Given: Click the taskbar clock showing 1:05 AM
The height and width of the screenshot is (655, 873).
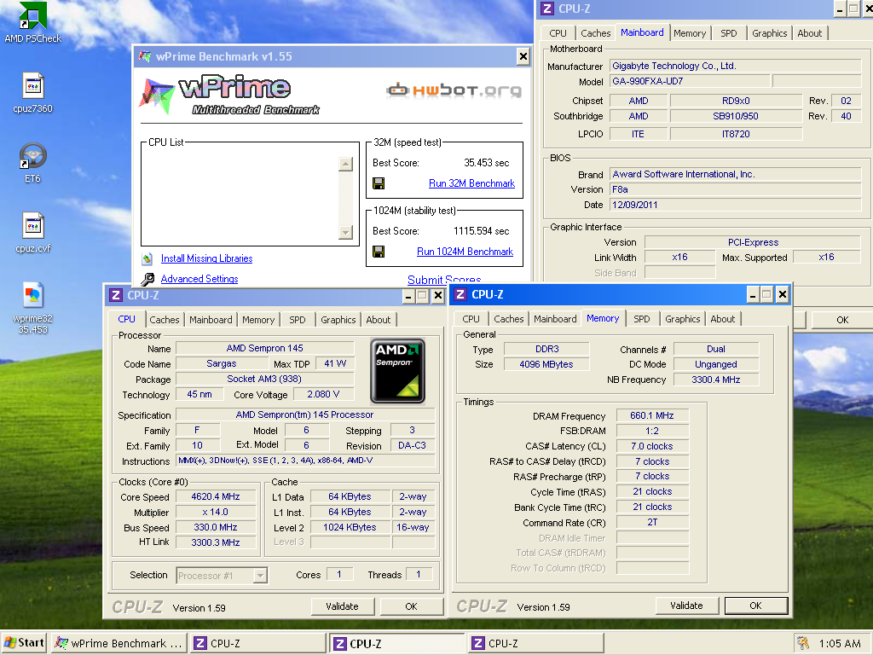Looking at the screenshot, I should pos(840,643).
